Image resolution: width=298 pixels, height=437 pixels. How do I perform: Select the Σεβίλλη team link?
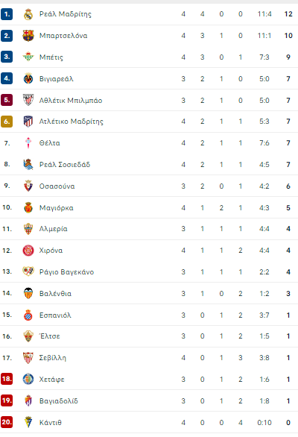pyautogui.click(x=53, y=358)
